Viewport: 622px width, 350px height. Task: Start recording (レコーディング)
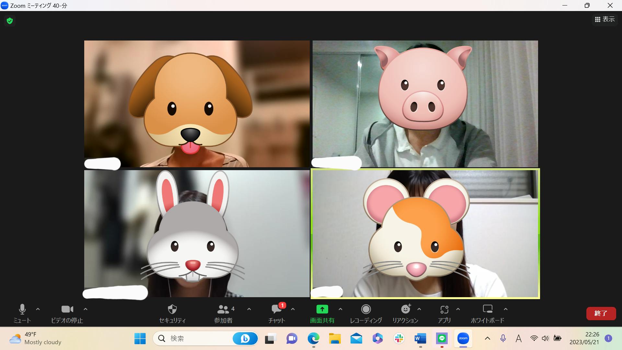pyautogui.click(x=366, y=309)
